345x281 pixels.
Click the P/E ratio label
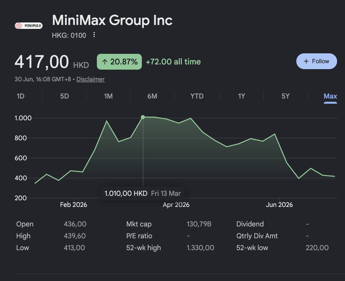tap(139, 236)
